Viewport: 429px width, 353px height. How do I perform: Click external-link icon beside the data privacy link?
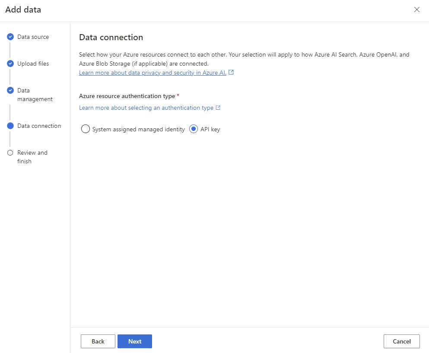231,73
